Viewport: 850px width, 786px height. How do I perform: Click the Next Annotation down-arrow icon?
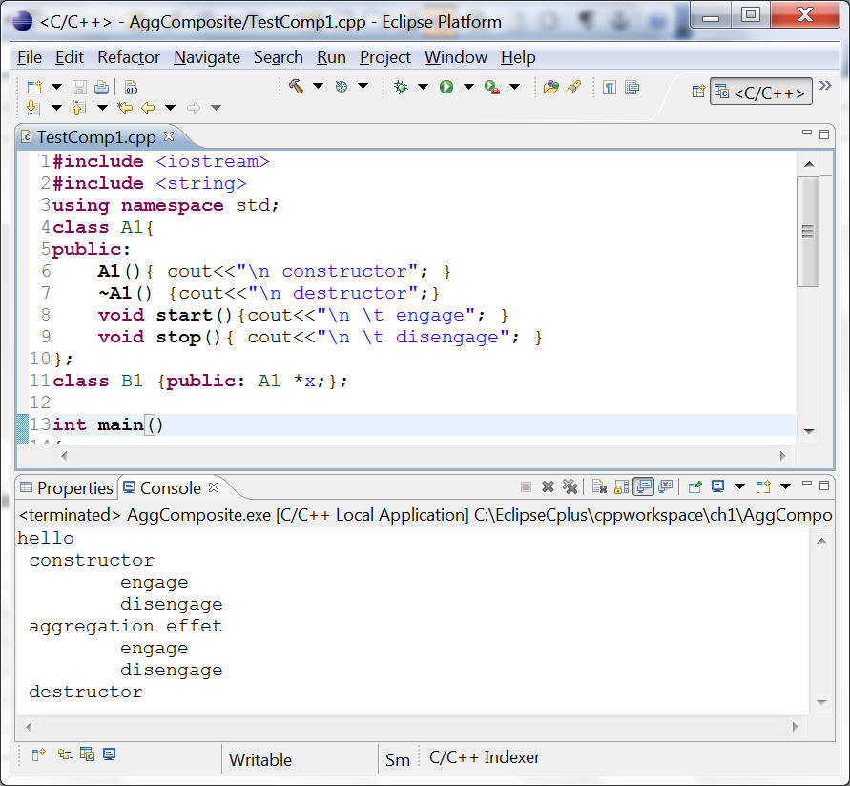[32, 108]
